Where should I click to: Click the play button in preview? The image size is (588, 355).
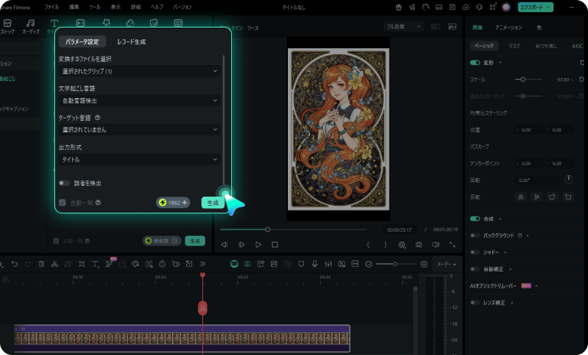[258, 245]
